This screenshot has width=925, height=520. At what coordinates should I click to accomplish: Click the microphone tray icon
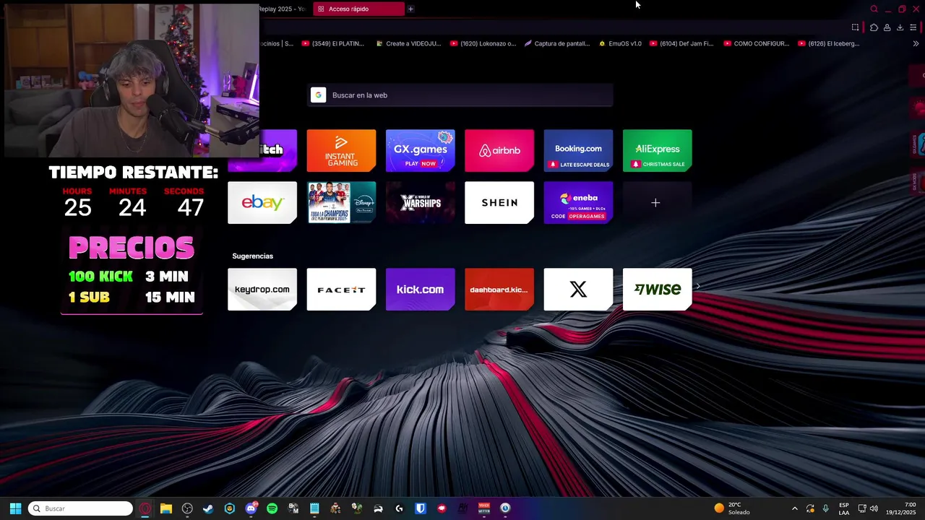tap(825, 508)
